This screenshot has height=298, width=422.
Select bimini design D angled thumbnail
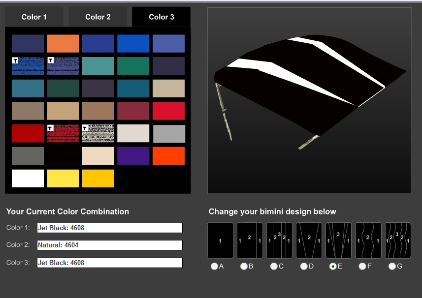click(x=309, y=240)
